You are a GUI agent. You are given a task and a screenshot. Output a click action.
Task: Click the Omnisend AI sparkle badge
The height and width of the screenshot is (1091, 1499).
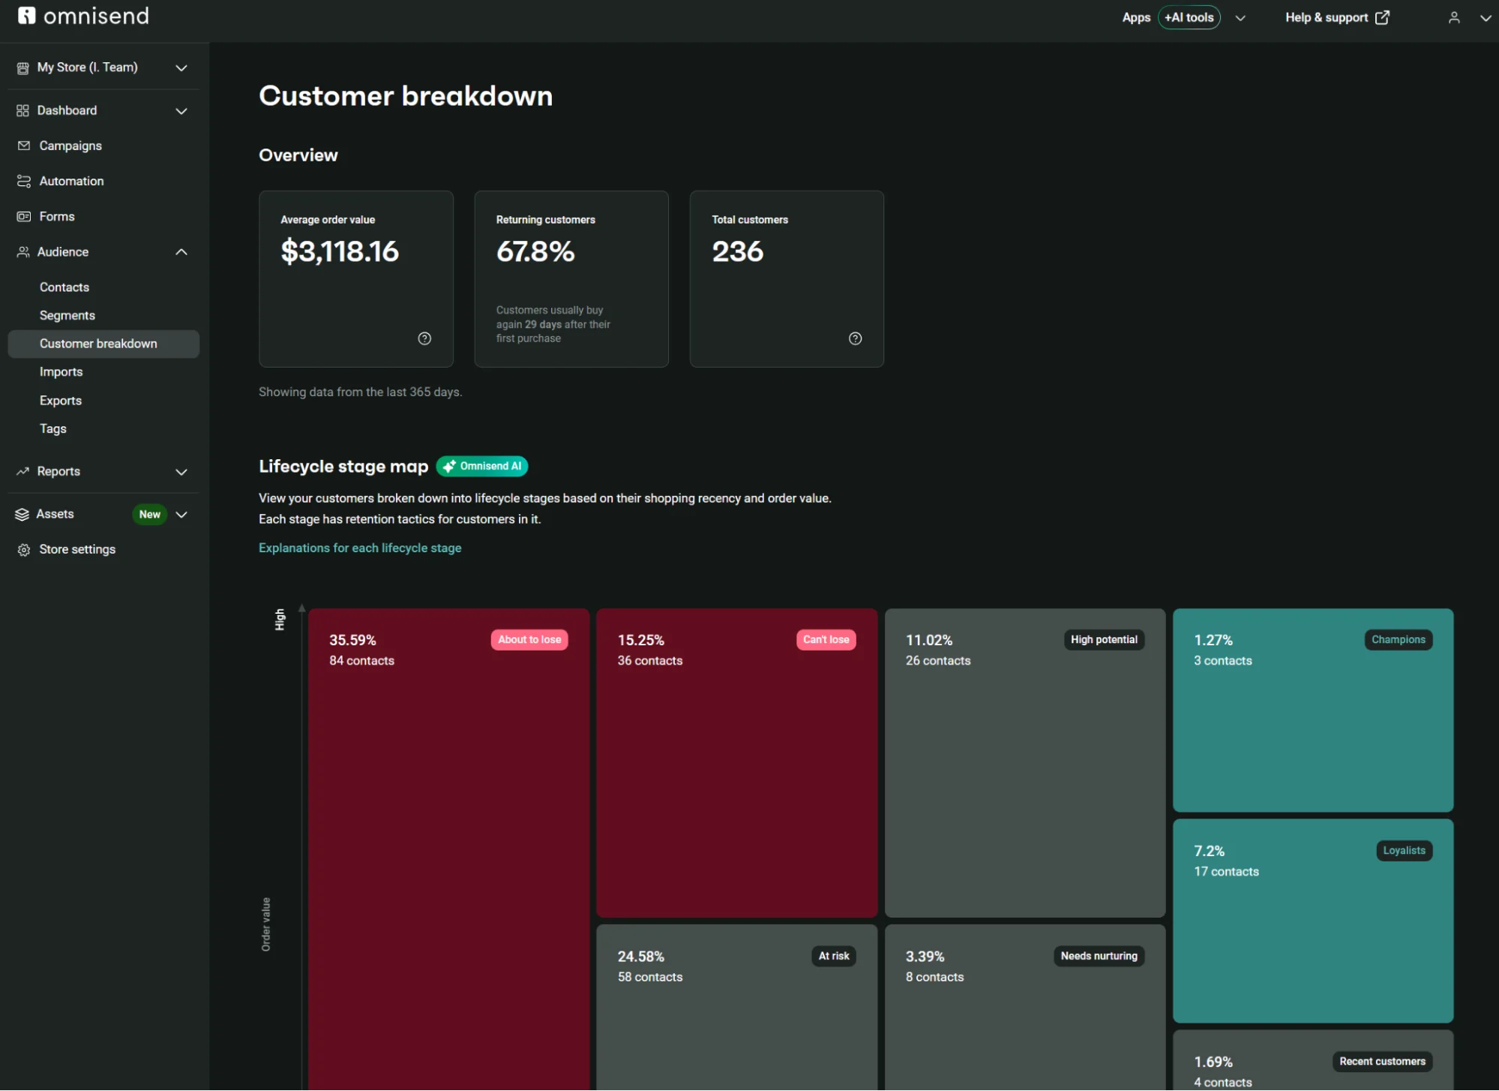coord(482,466)
